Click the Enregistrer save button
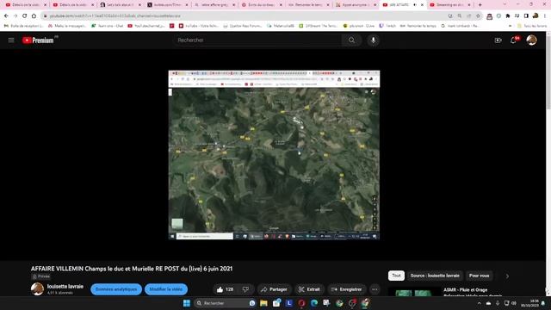Screen dimensions: 551x310 pos(347,289)
